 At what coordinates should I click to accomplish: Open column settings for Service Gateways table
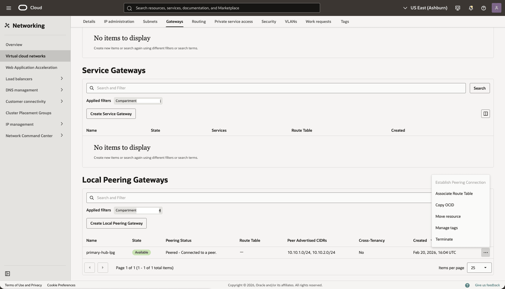pyautogui.click(x=485, y=113)
